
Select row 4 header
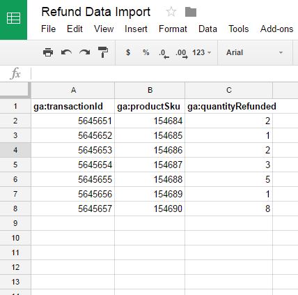point(15,150)
